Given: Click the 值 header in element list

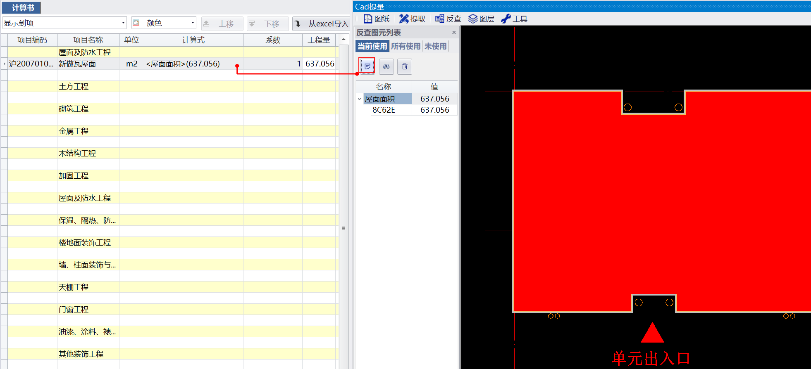Looking at the screenshot, I should 434,87.
